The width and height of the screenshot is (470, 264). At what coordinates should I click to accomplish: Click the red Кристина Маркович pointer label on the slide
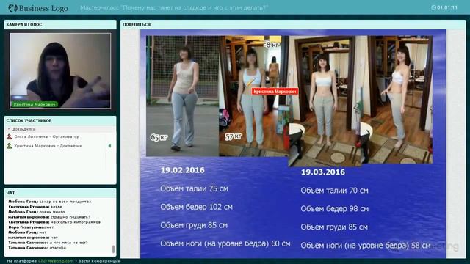point(275,92)
